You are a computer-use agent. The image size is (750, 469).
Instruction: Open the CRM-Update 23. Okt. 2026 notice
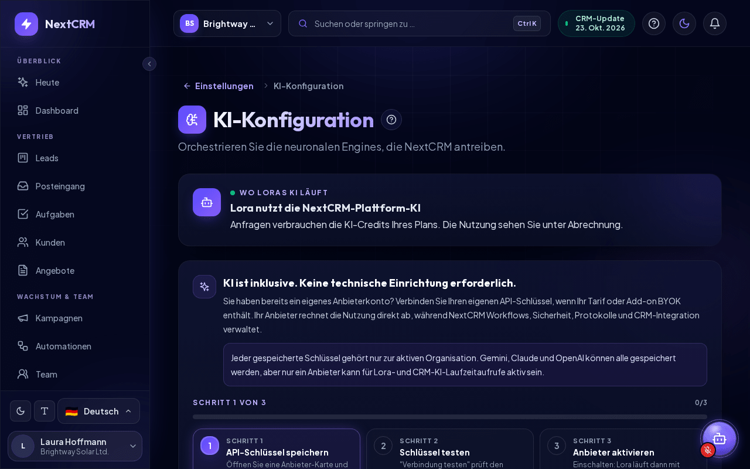pyautogui.click(x=596, y=23)
